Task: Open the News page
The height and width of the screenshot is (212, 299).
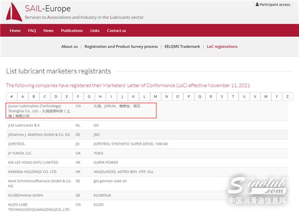Action: pos(48,30)
